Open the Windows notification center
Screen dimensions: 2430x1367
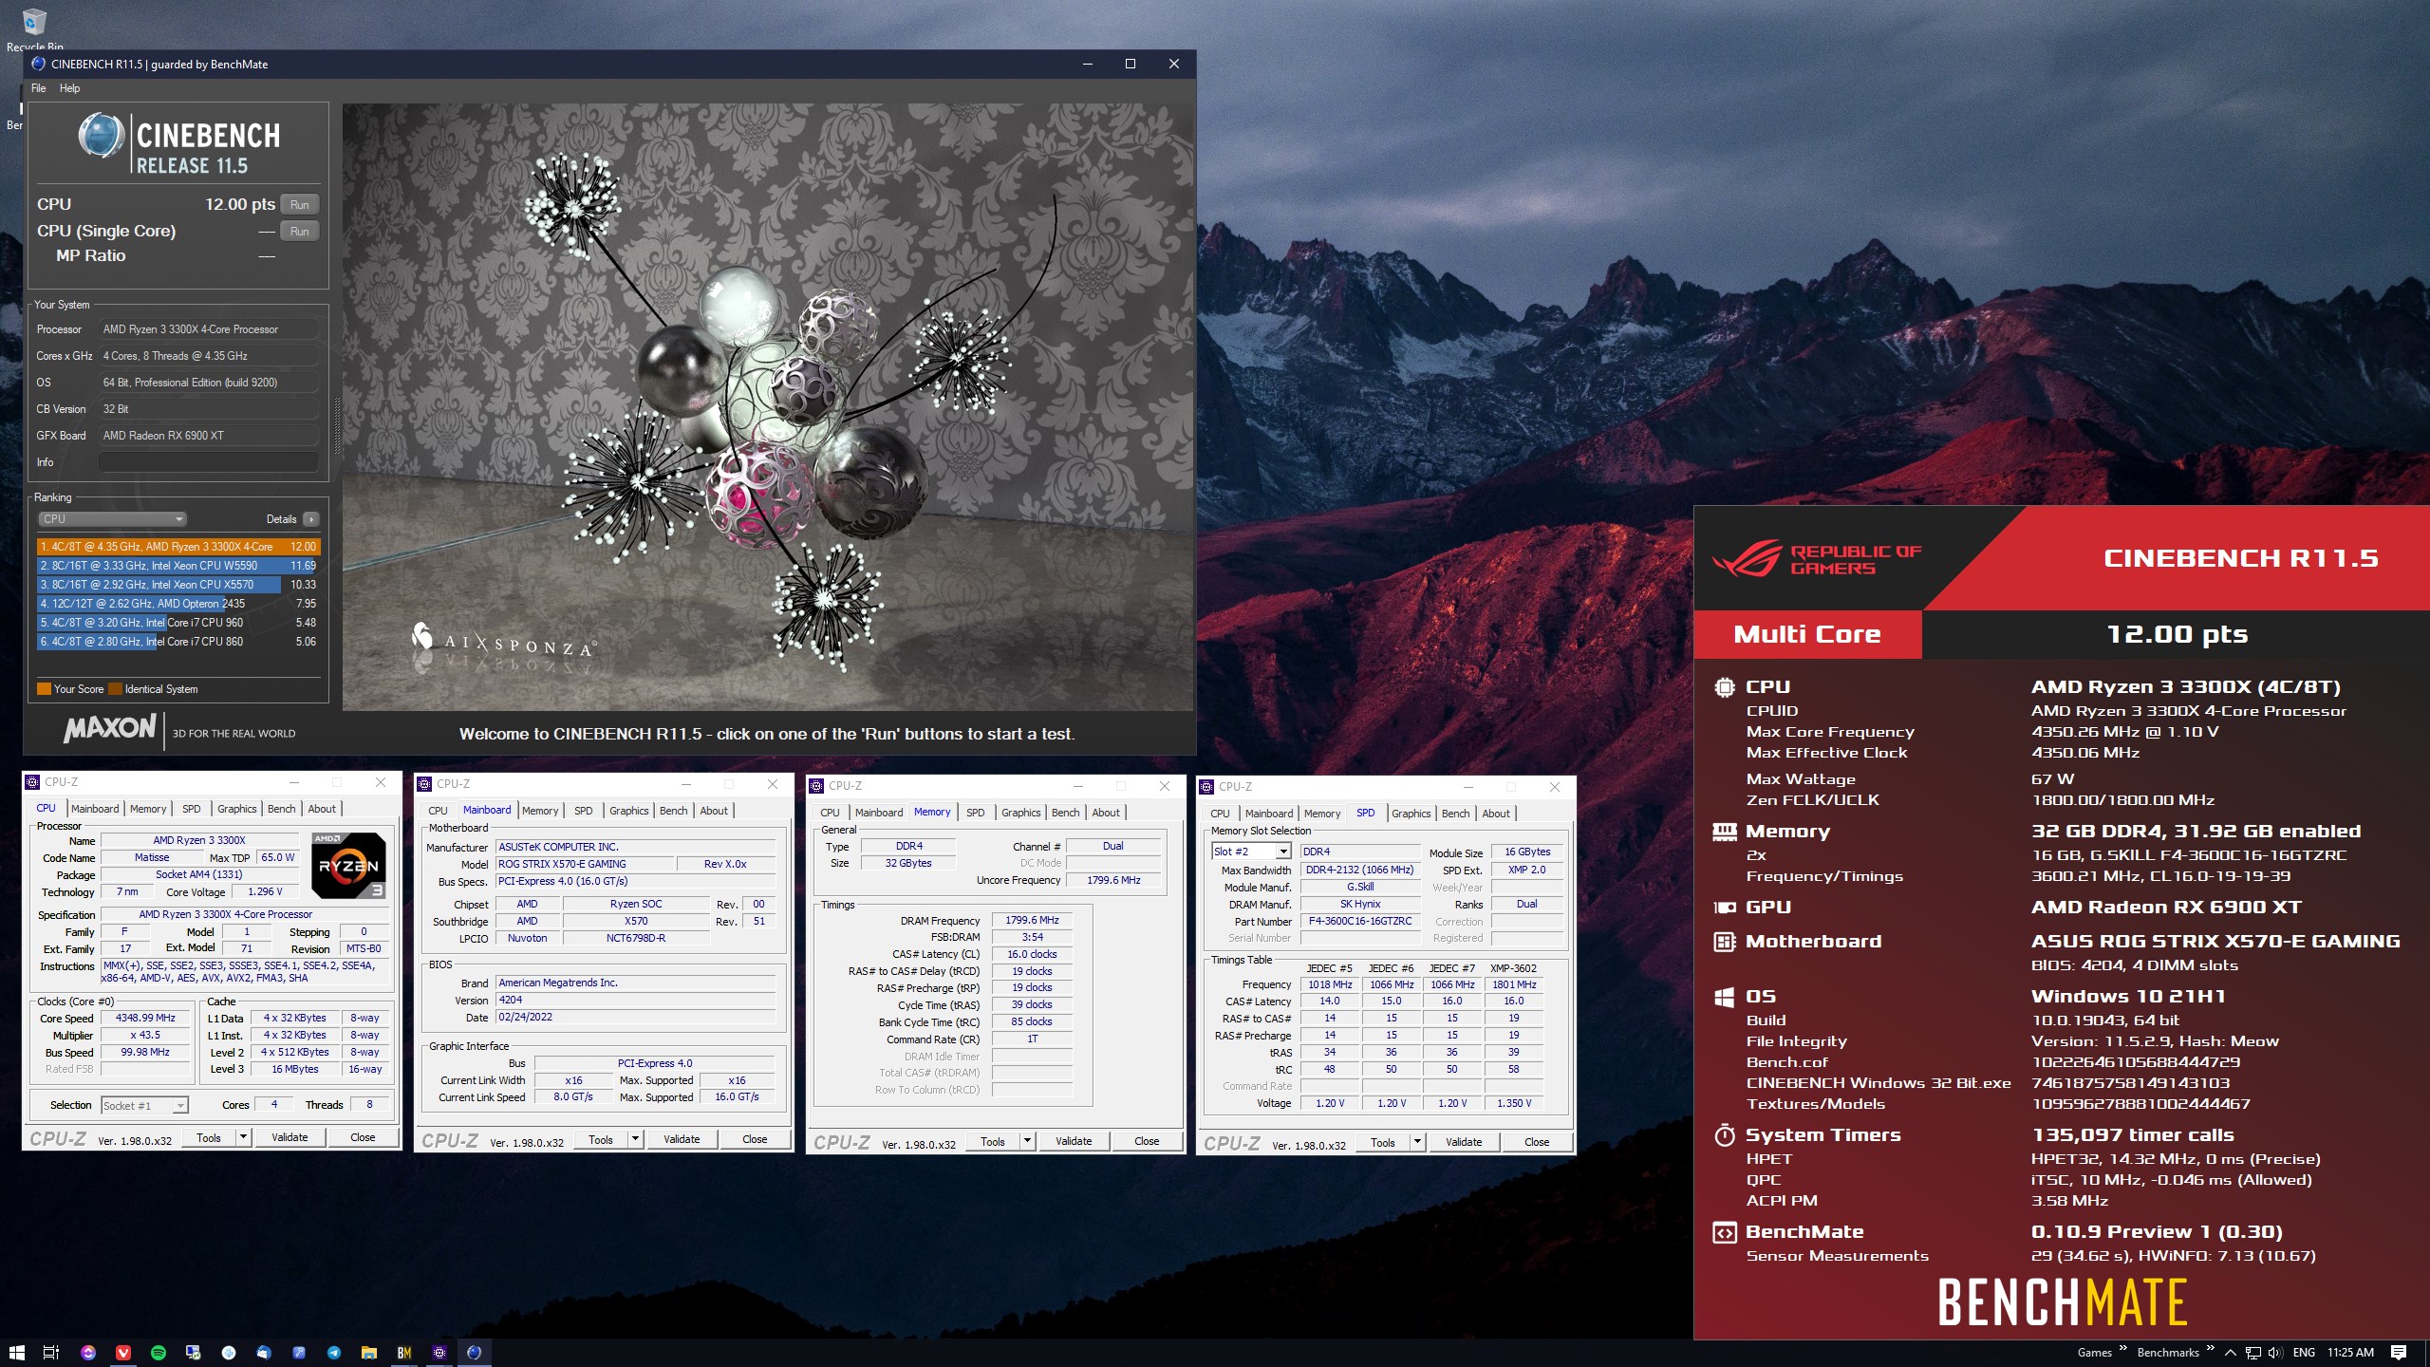coord(2399,1353)
